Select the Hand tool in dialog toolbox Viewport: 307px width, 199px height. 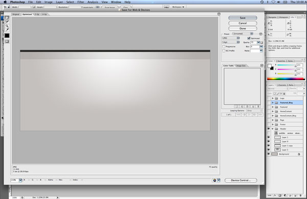click(7, 18)
